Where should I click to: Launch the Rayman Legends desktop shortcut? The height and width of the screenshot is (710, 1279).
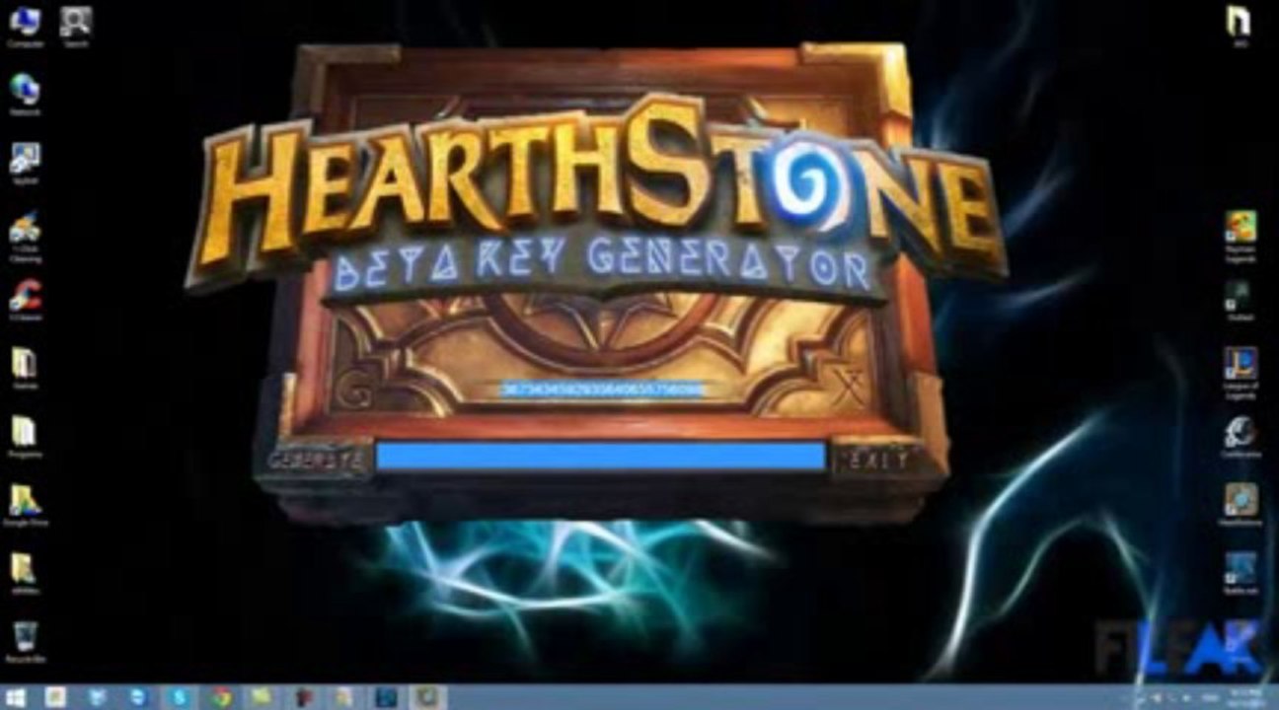point(1241,237)
